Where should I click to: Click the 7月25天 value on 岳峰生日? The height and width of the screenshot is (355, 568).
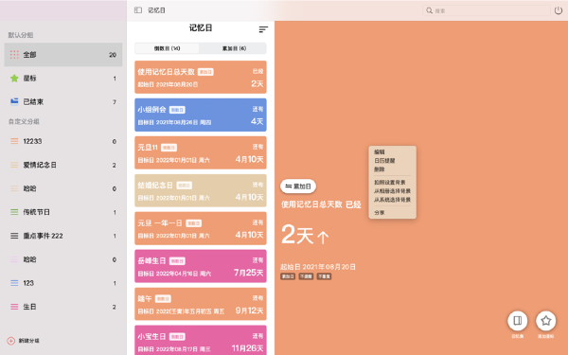click(248, 273)
